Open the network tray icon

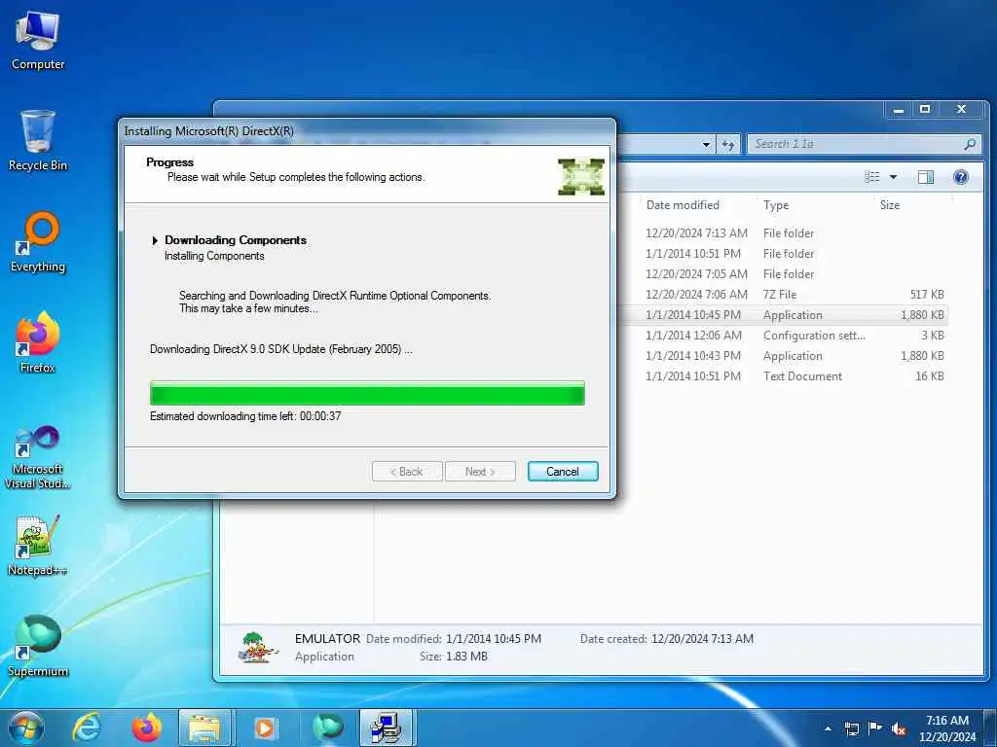click(851, 729)
